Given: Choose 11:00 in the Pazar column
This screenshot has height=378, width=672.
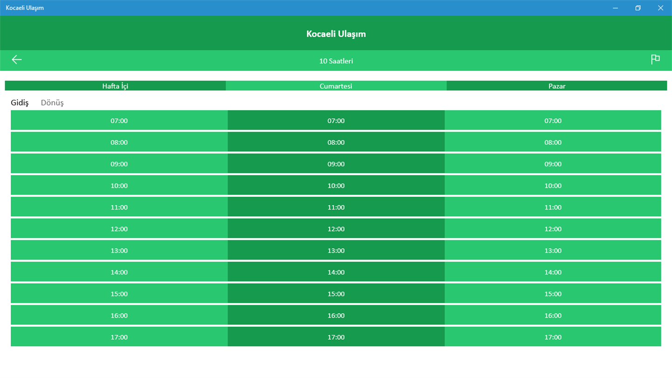Looking at the screenshot, I should click(x=553, y=207).
